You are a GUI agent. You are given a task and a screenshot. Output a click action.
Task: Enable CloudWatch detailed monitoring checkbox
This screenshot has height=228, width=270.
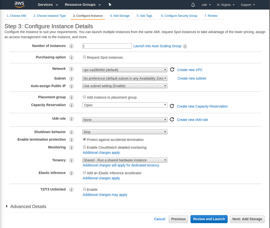[84, 147]
